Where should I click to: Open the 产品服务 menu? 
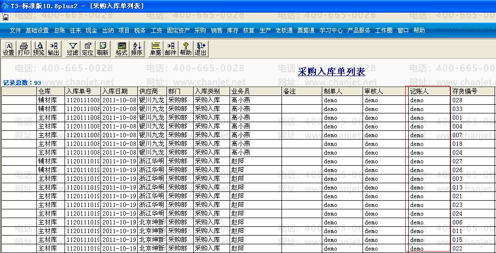click(359, 31)
